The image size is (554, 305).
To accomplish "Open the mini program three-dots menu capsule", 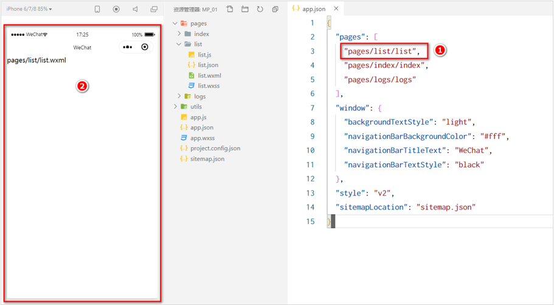I will point(128,47).
